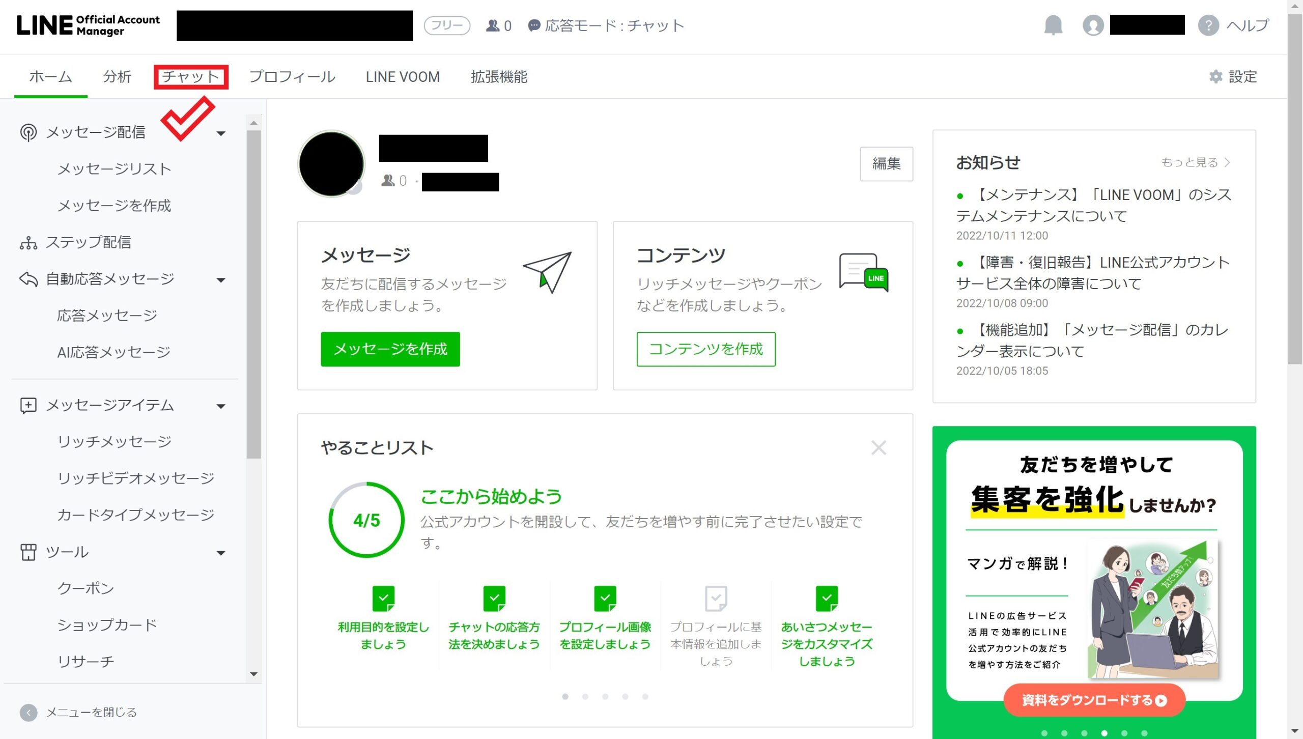Click the settings gear icon
Screen dimensions: 1303x739
tap(1215, 76)
